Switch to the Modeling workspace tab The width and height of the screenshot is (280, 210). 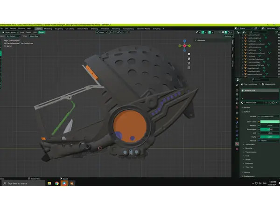tap(48, 29)
